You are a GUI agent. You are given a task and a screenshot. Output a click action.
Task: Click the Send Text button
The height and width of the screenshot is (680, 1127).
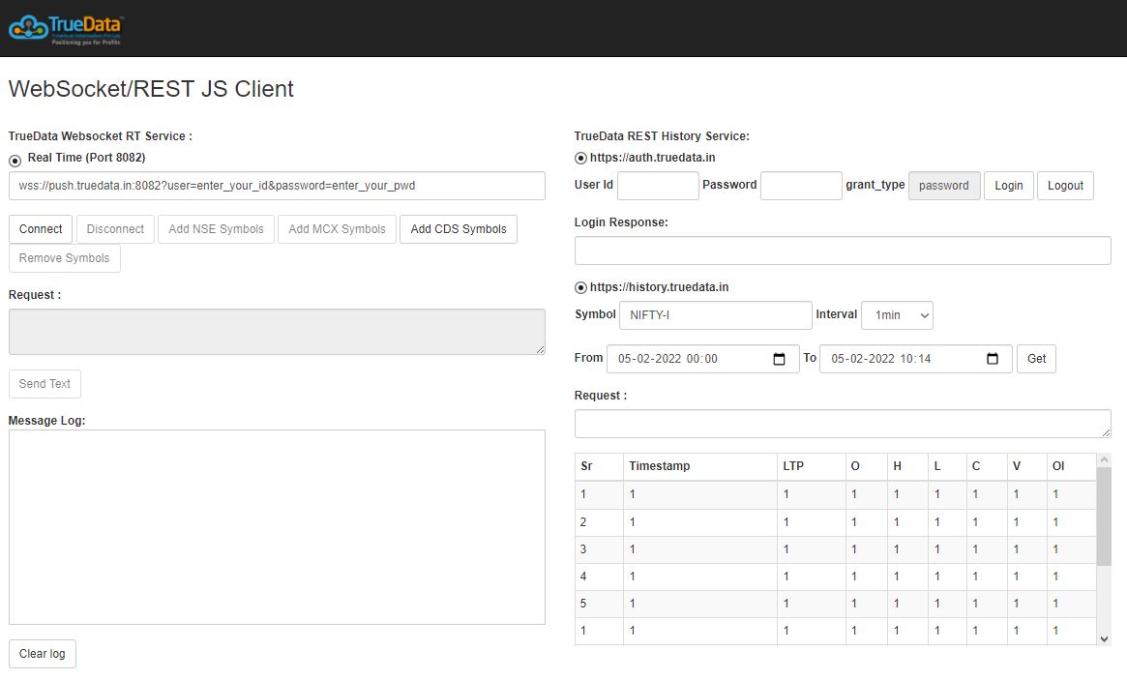coord(44,384)
